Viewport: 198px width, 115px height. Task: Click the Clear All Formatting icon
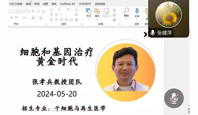pos(44,11)
